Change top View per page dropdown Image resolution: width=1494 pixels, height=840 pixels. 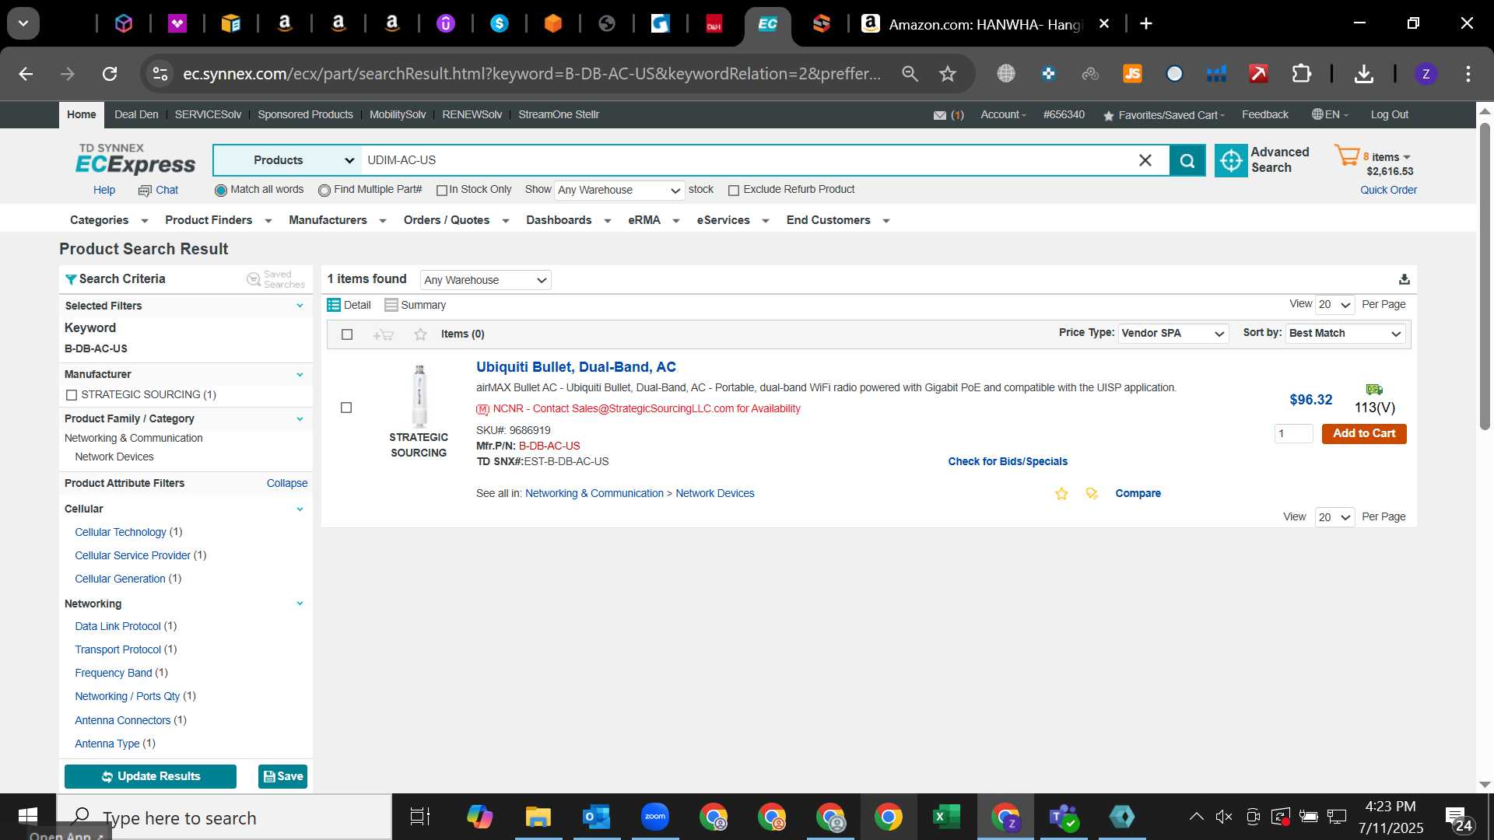point(1334,305)
